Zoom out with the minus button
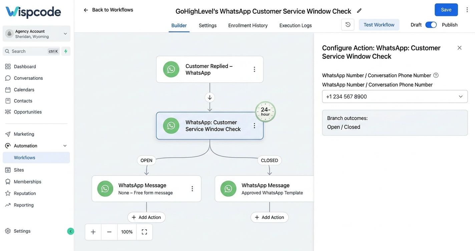This screenshot has height=251, width=475. click(109, 232)
